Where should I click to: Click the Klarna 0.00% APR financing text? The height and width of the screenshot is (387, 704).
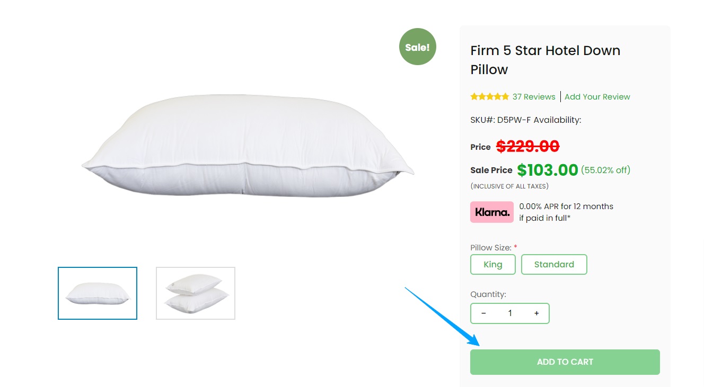tap(566, 212)
